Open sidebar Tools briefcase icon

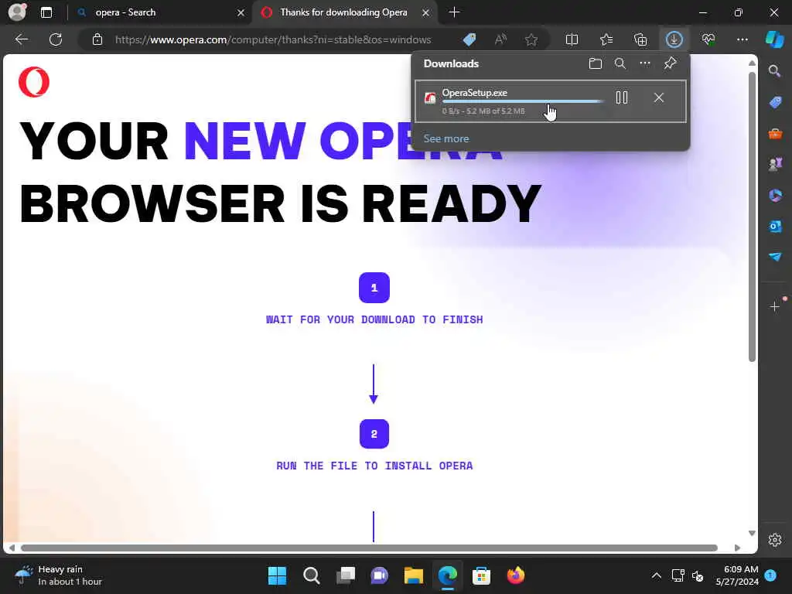[775, 133]
